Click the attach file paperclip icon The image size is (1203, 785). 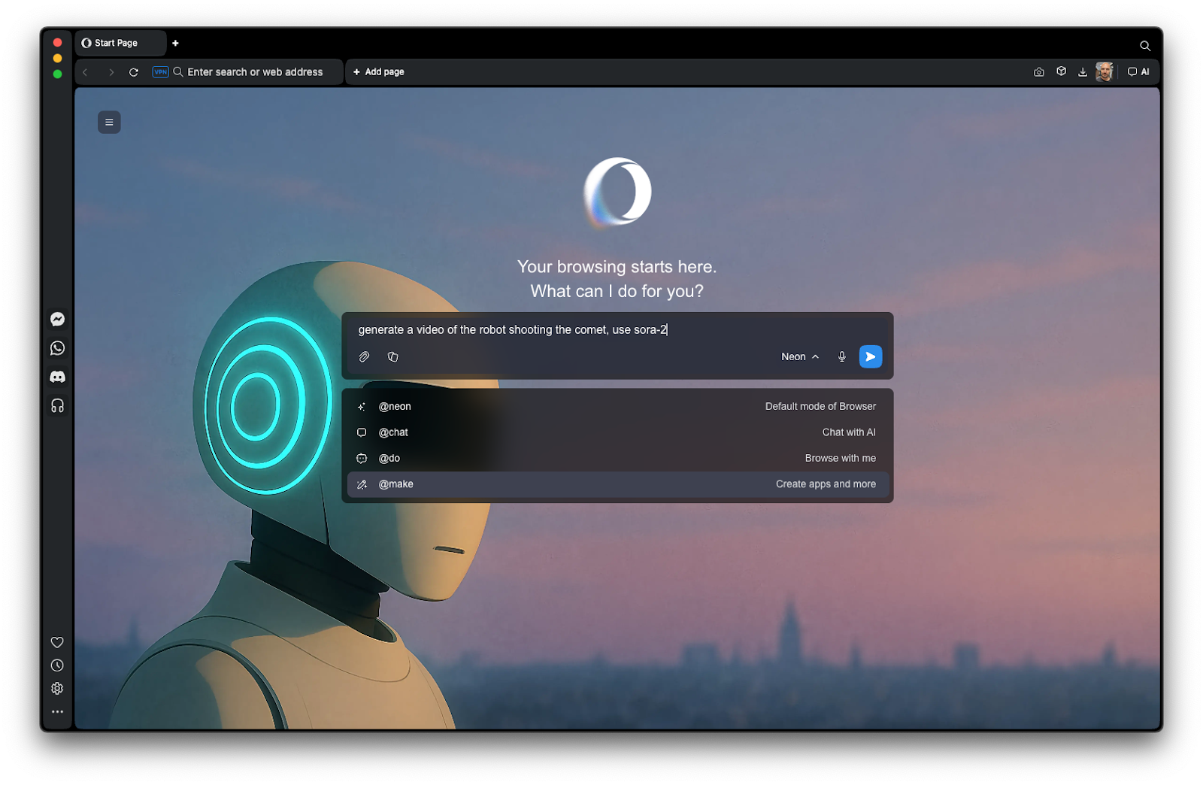click(x=364, y=357)
